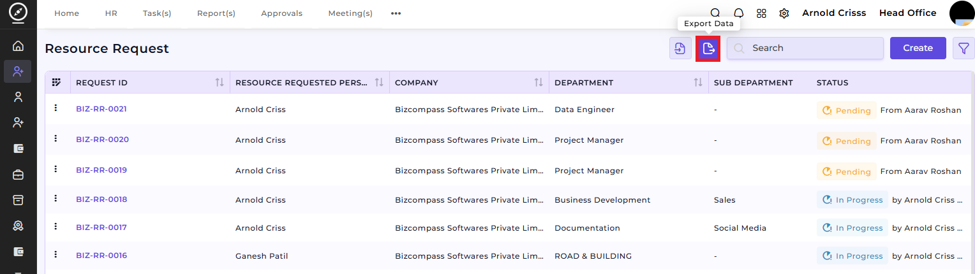Click the Social Media sub department cell
The height and width of the screenshot is (274, 975).
740,228
